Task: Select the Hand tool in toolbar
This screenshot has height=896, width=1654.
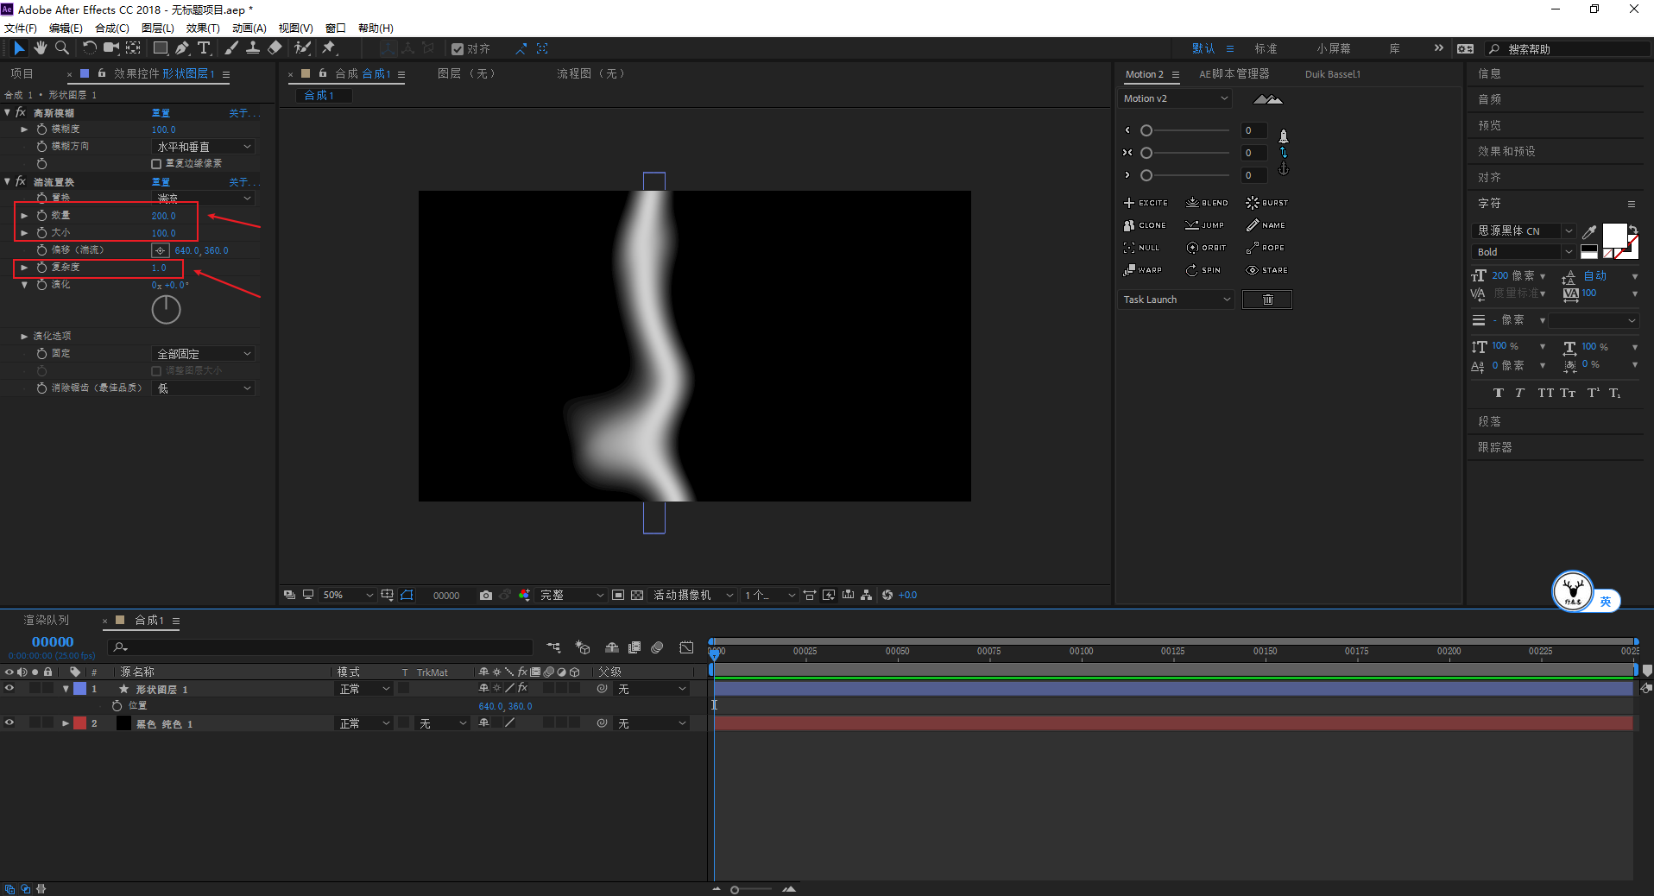Action: click(x=41, y=48)
